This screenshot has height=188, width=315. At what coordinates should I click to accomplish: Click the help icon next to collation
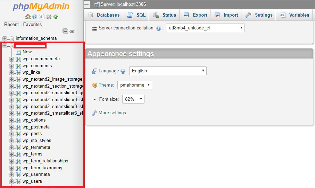coord(158,28)
